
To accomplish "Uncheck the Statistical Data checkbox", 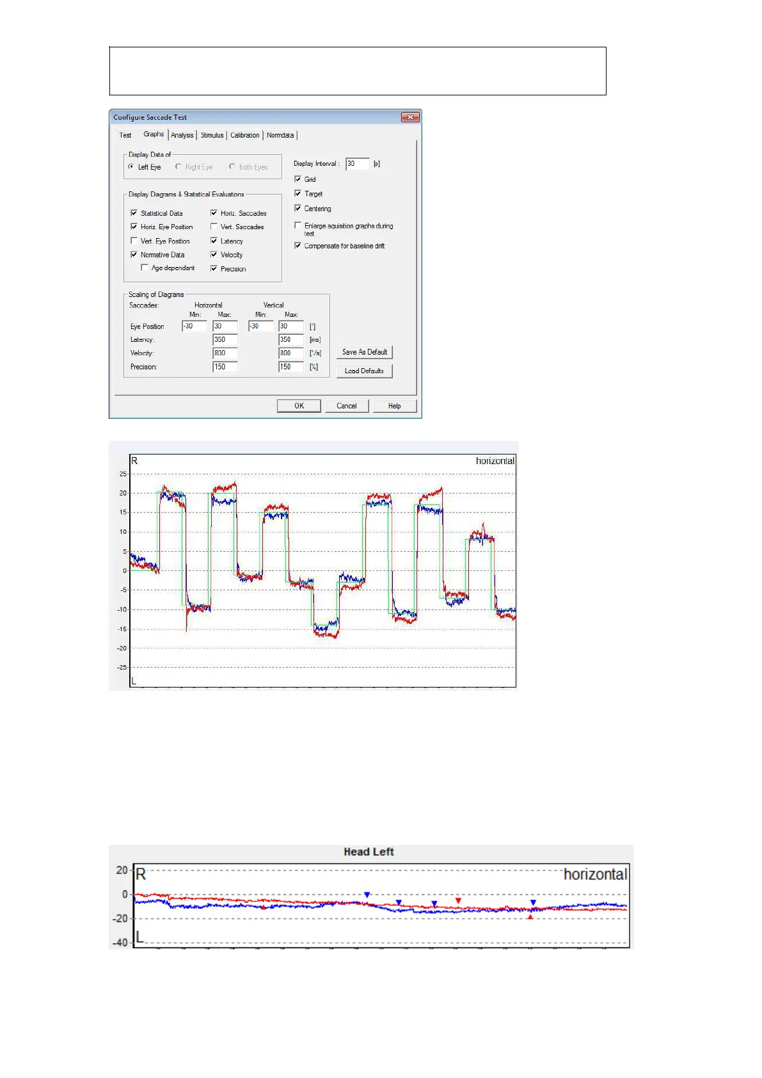I will click(x=134, y=213).
